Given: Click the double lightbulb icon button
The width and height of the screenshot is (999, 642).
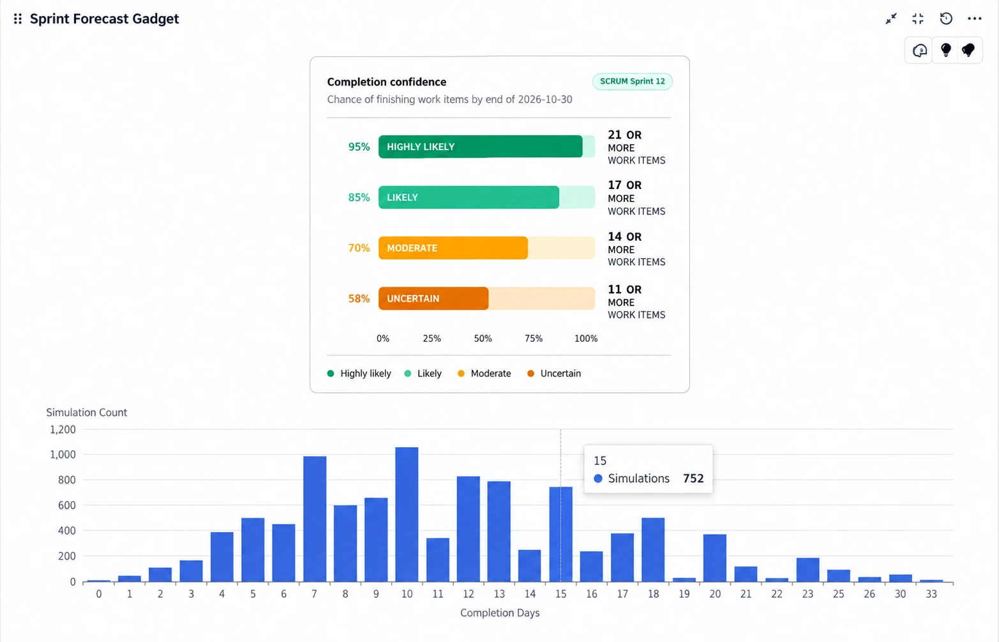Looking at the screenshot, I should (x=969, y=50).
